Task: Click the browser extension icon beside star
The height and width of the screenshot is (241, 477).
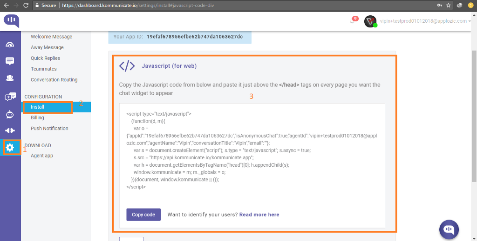Action: click(x=460, y=5)
